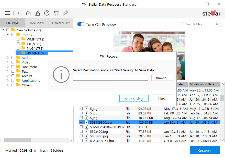Open the deep scan microscope icon
225x158 pixels.
[38, 13]
